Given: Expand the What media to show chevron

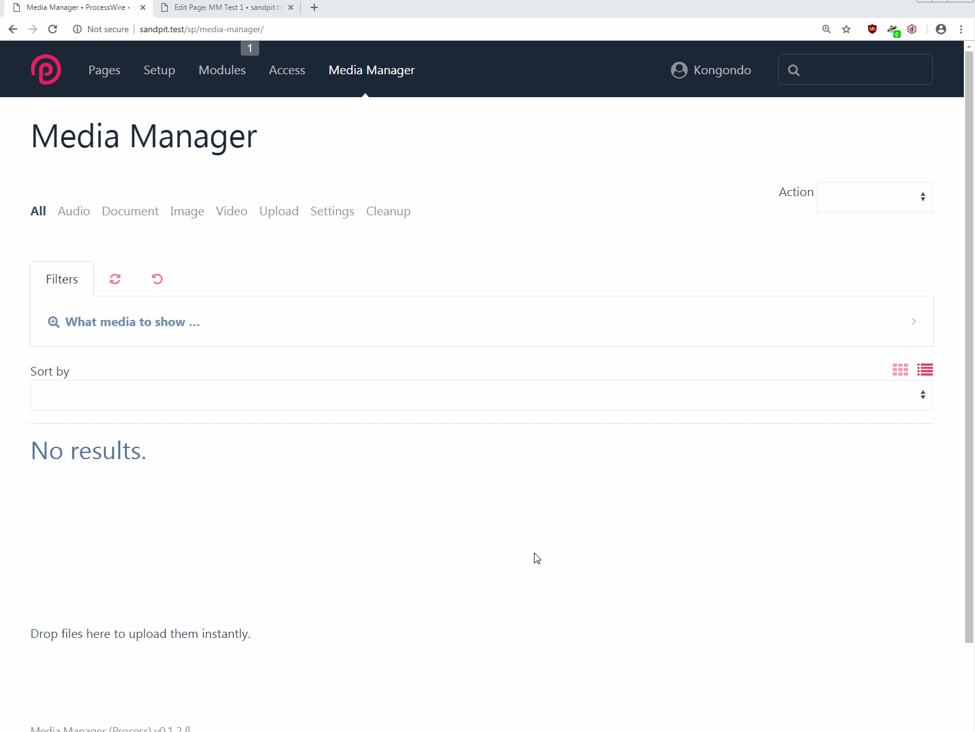Looking at the screenshot, I should pos(914,321).
